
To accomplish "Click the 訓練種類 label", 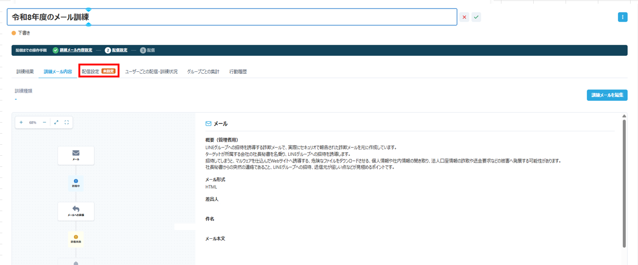I will pos(24,91).
